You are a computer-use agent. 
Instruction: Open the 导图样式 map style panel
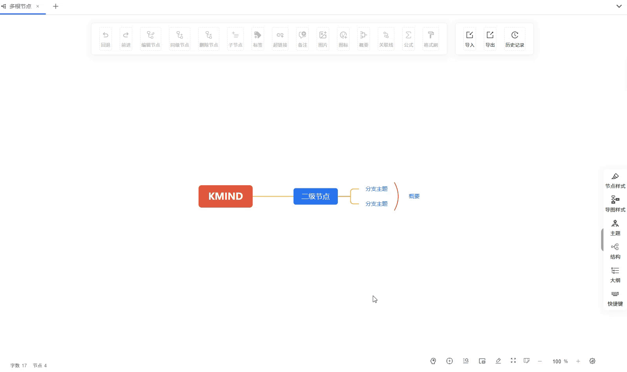(615, 204)
